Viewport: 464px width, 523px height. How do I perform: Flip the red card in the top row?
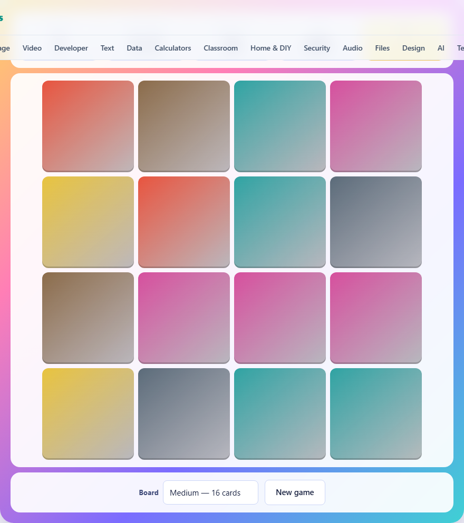point(88,126)
